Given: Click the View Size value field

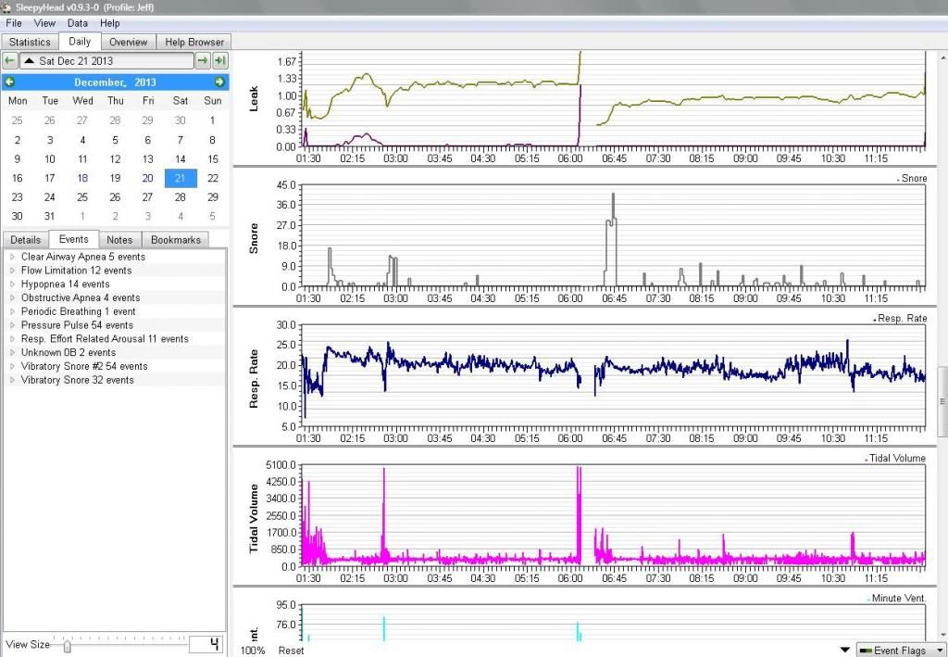Looking at the screenshot, I should [x=206, y=644].
